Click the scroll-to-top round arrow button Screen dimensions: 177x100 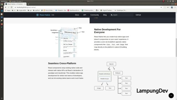(x=171, y=96)
